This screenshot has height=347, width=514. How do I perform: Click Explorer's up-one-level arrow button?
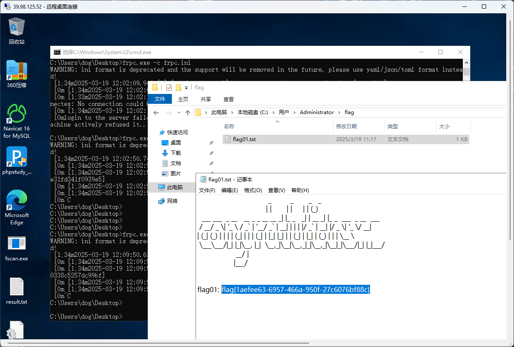click(x=188, y=112)
